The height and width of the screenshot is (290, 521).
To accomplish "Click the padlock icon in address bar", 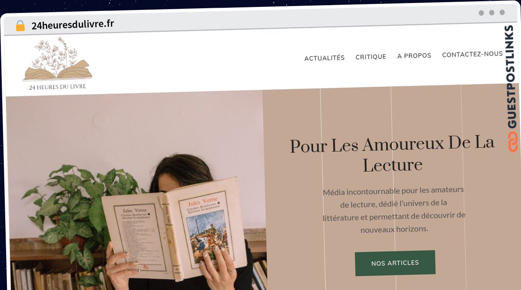I will [20, 26].
